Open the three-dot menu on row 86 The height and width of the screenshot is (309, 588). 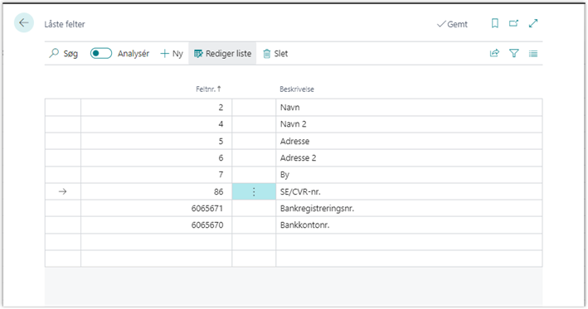pyautogui.click(x=254, y=191)
